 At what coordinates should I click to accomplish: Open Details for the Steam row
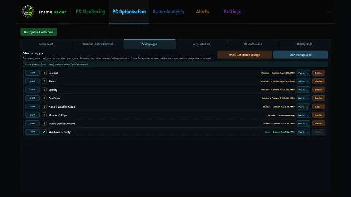[303, 81]
